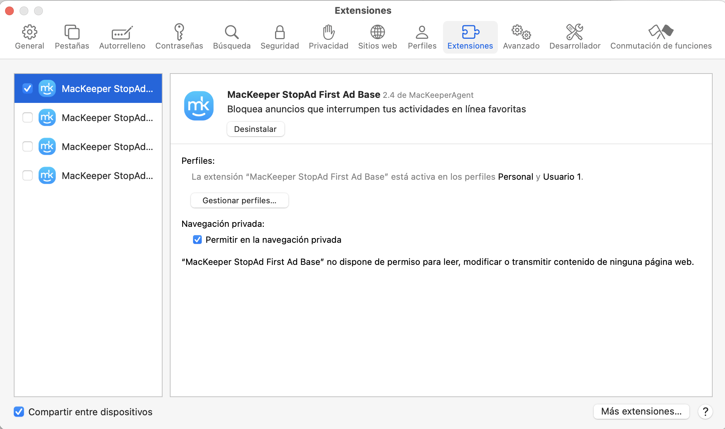
Task: Enable the second MacKeeper StopAd extension
Action: (28, 117)
